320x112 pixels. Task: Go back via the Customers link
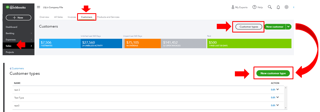coord(18,68)
